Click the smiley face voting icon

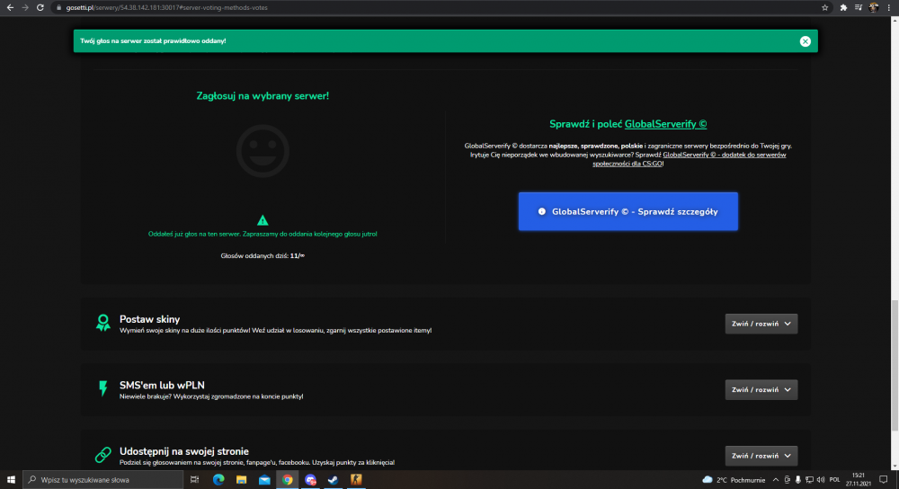coord(263,151)
